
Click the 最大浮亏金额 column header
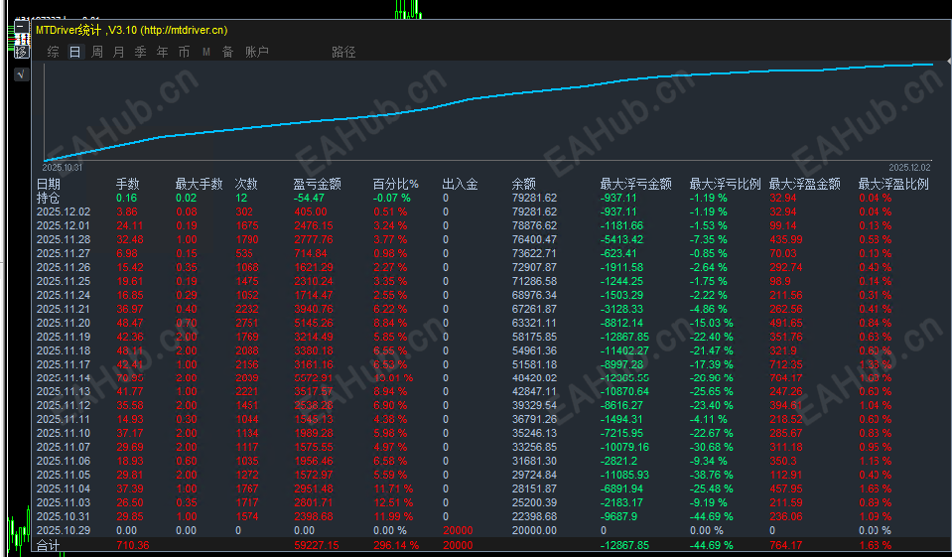pos(636,184)
